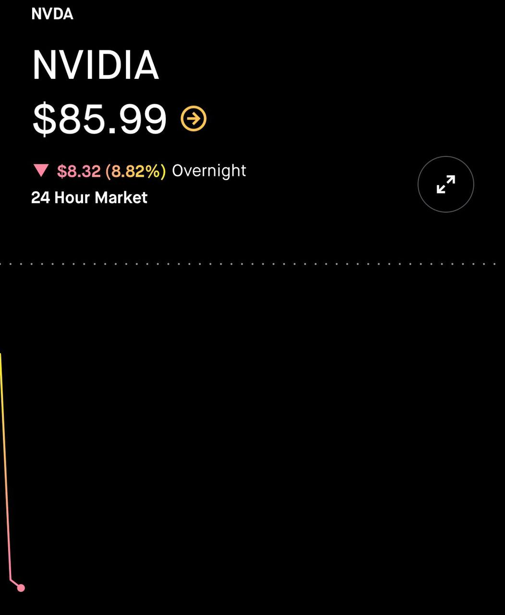The height and width of the screenshot is (615, 505).
Task: Tap the NVDA ticker symbol
Action: pos(52,14)
